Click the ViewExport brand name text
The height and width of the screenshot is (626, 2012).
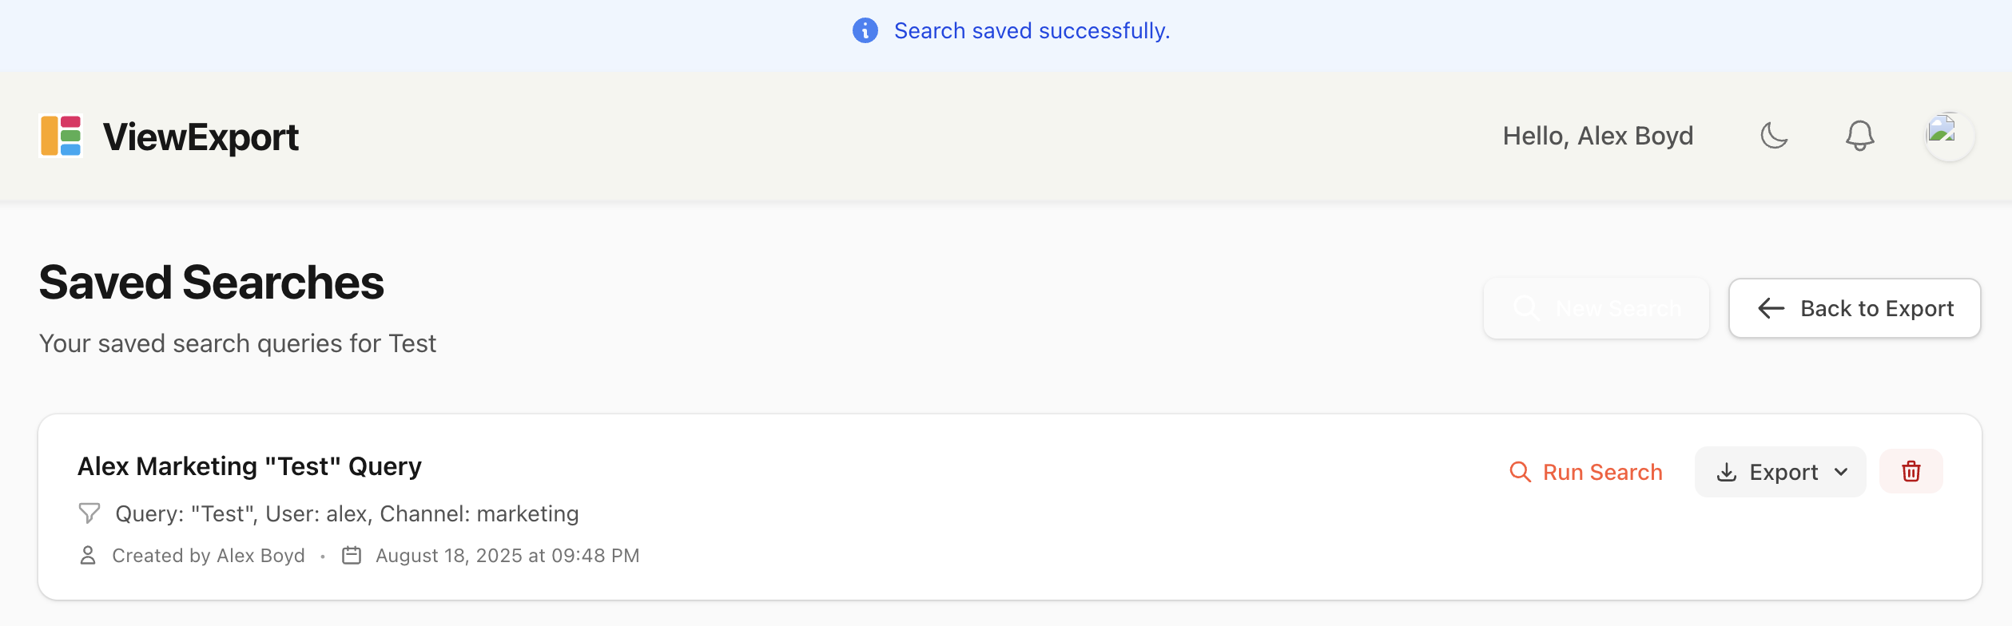[201, 137]
